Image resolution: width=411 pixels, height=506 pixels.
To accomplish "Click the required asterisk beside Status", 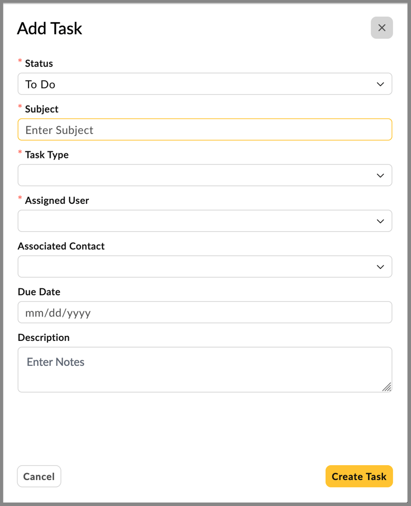I will [x=20, y=60].
